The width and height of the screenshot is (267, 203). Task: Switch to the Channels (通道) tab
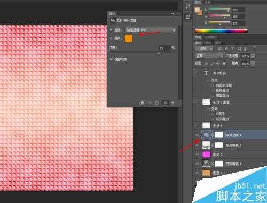pos(208,43)
